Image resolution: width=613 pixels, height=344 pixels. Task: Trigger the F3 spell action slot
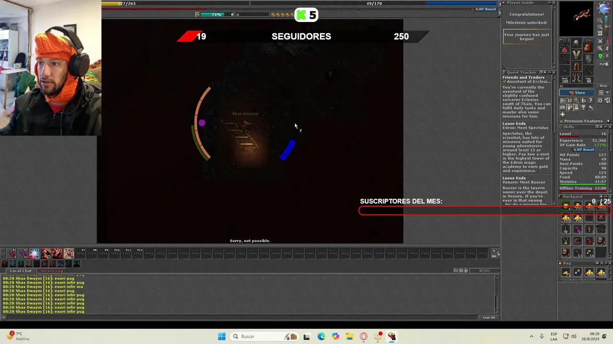pos(34,254)
